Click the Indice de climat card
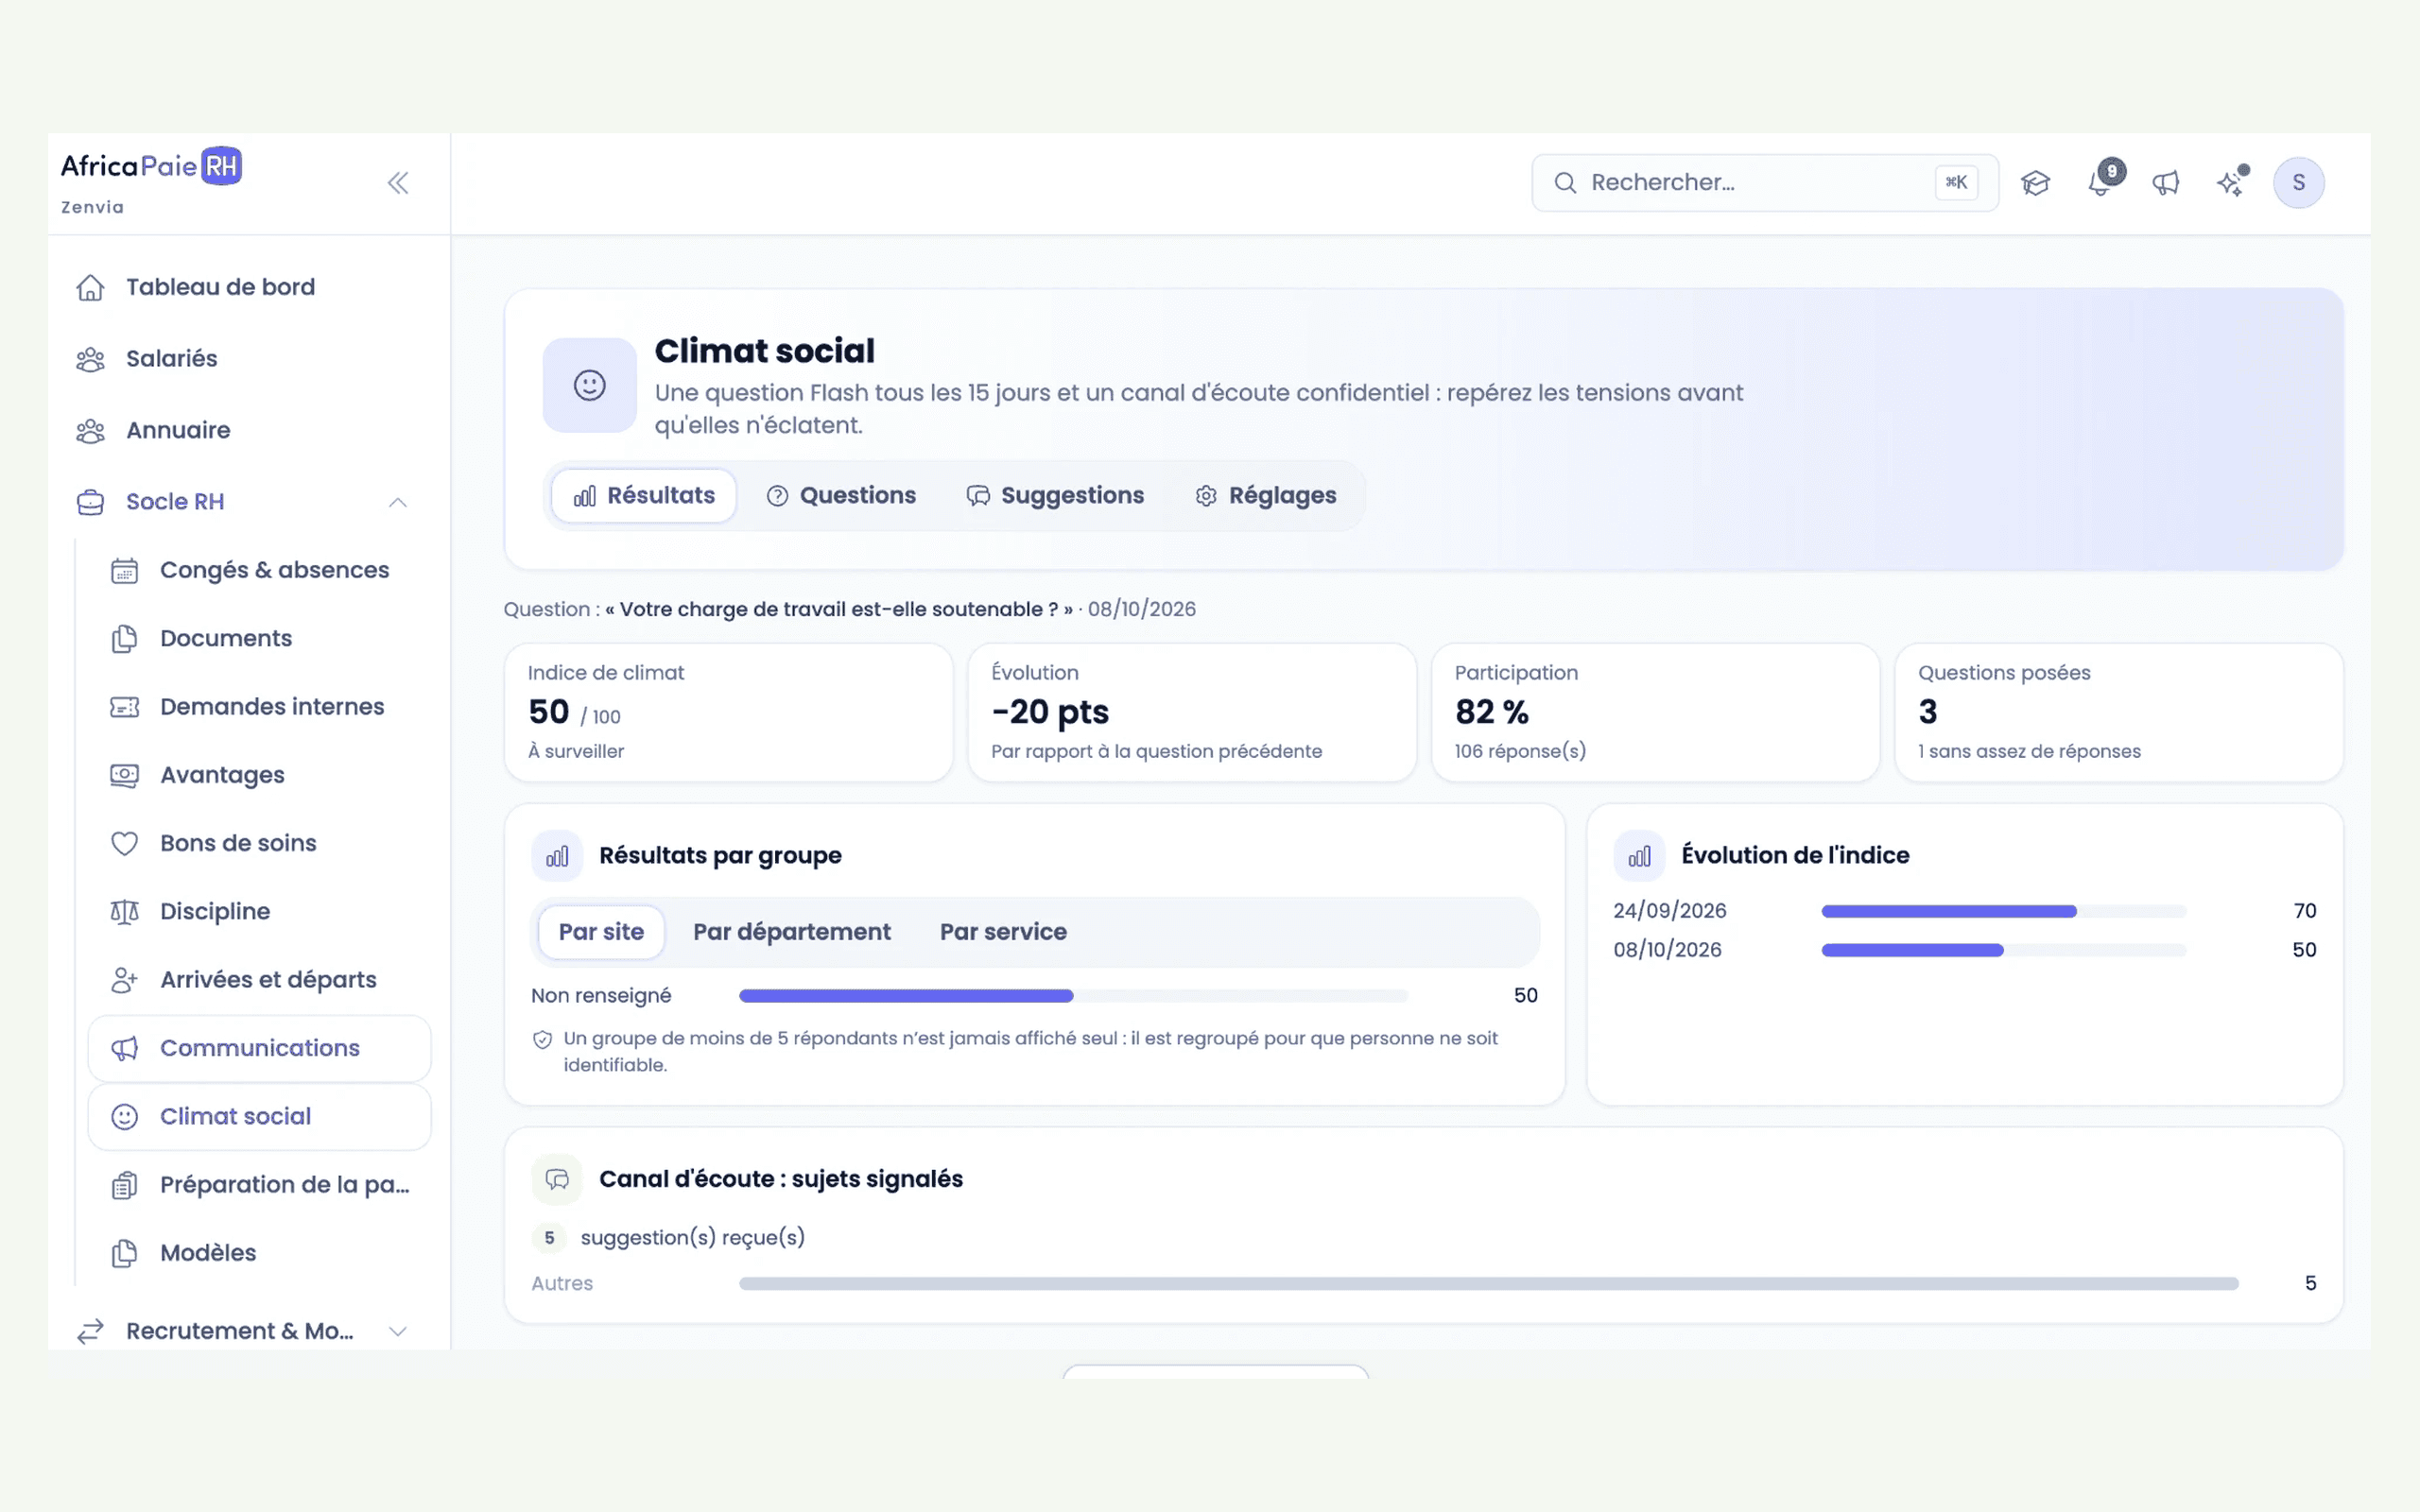The image size is (2420, 1512). [728, 712]
